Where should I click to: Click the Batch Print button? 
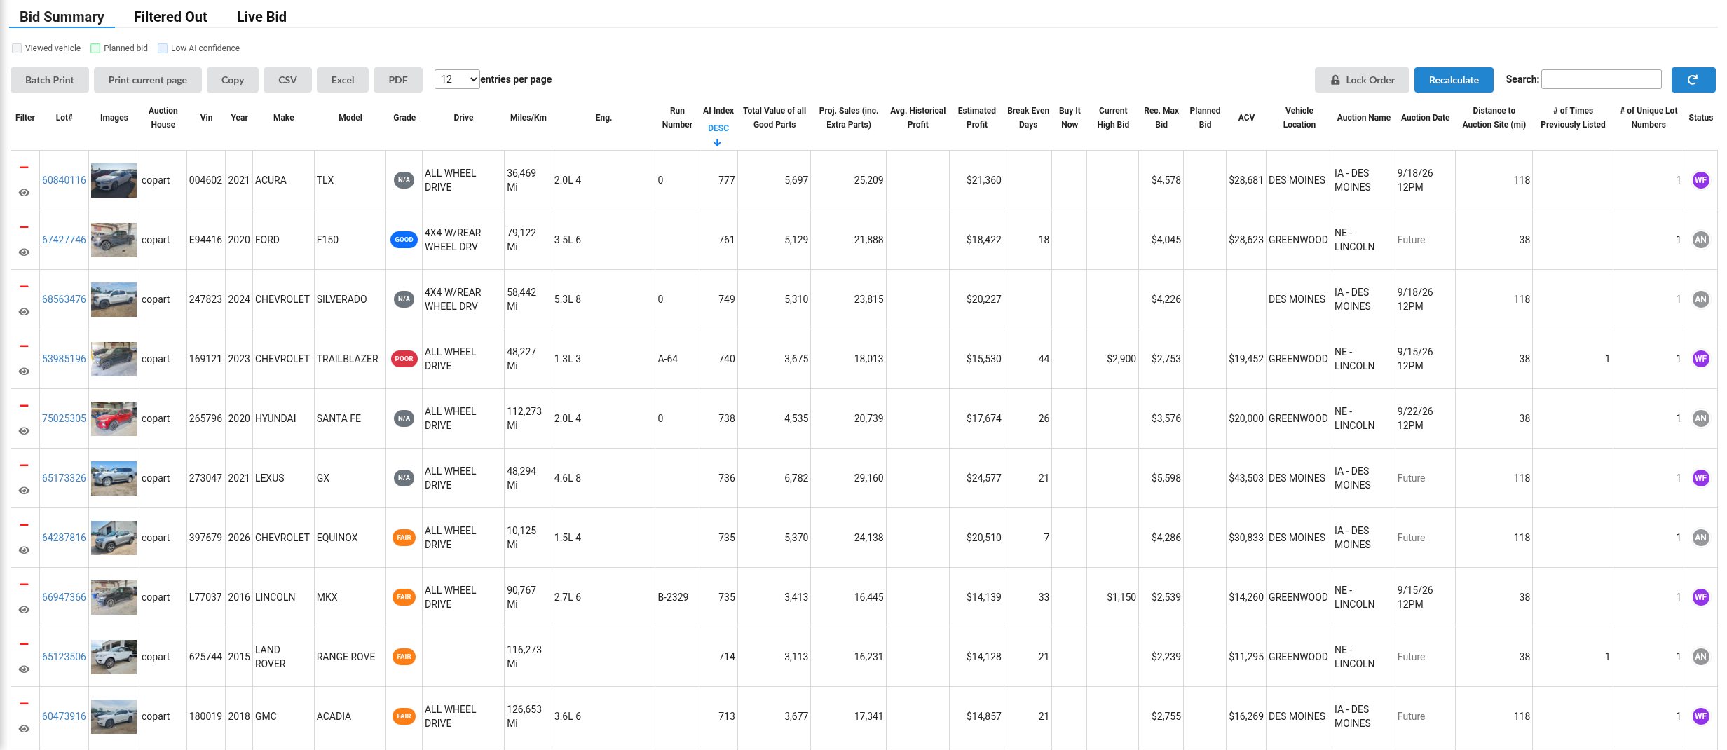point(49,80)
